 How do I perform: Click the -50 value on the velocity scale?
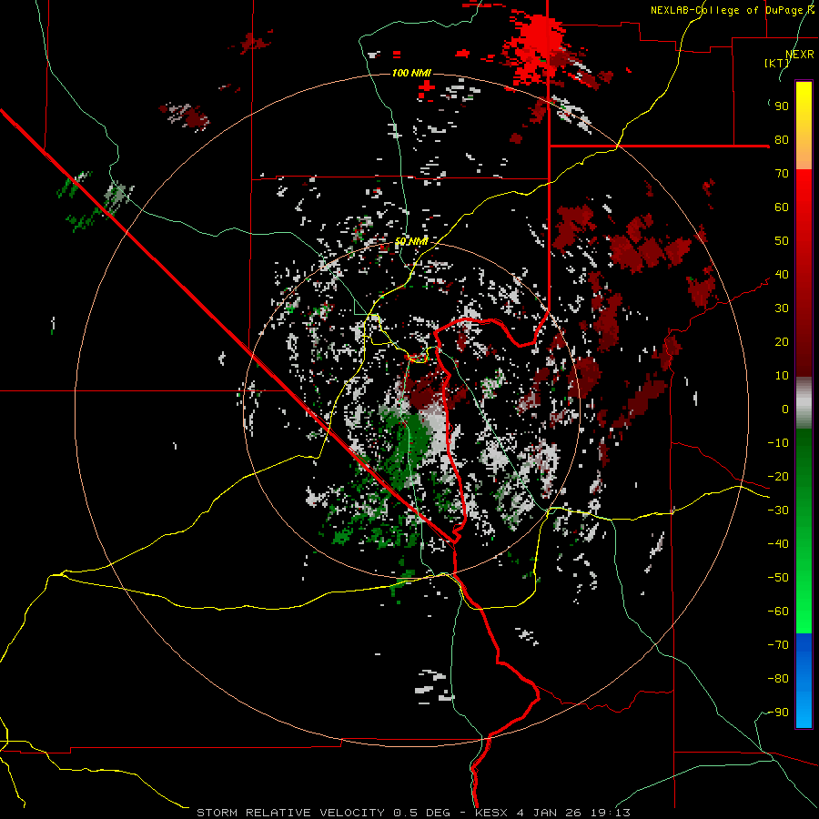point(778,578)
